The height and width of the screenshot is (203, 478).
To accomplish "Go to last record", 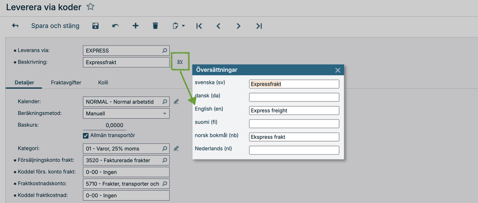I will coord(259,26).
